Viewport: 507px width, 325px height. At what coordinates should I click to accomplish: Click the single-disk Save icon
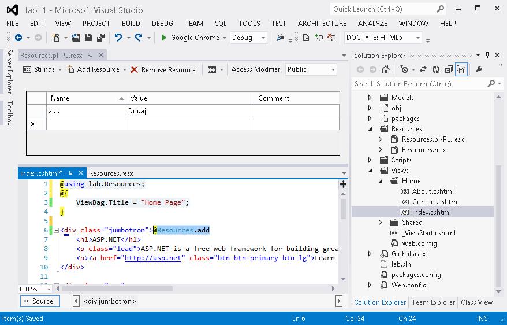click(x=88, y=38)
